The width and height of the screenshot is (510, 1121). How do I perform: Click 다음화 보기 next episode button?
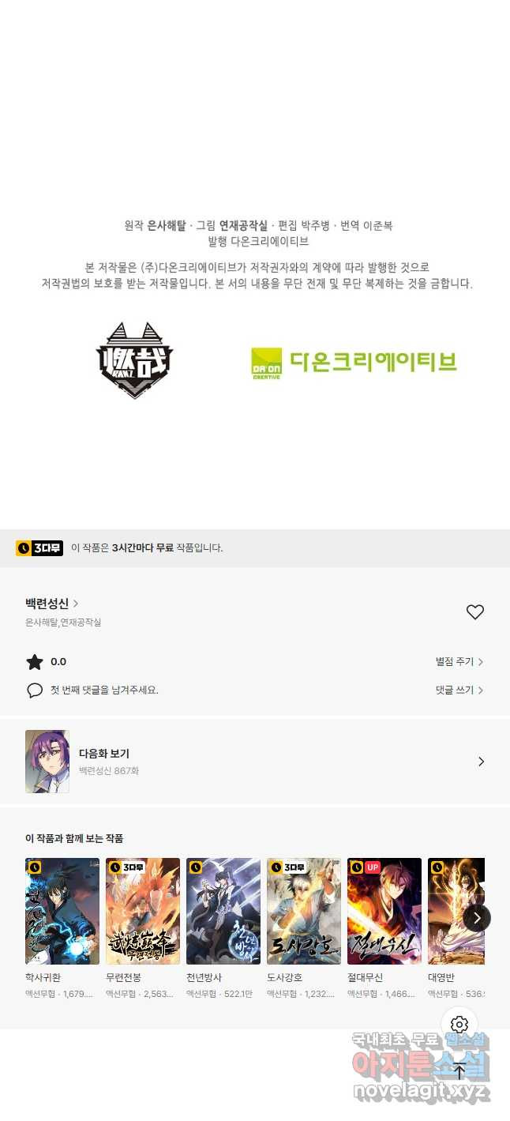(x=255, y=762)
